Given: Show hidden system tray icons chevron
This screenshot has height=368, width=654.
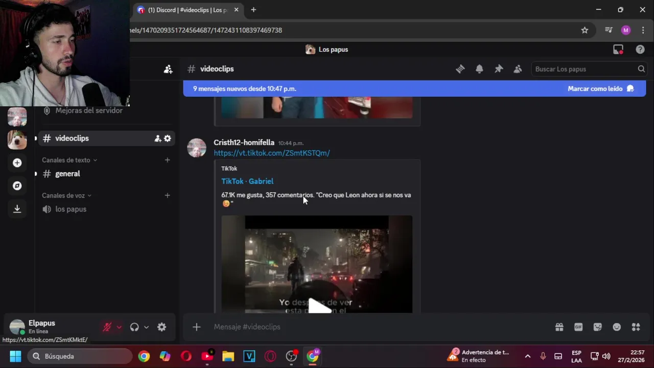Looking at the screenshot, I should click(x=528, y=356).
